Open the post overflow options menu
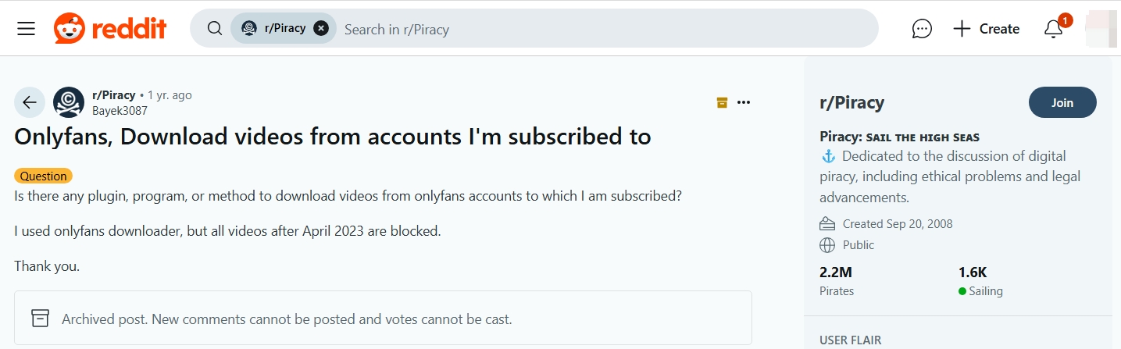1121x349 pixels. 744,102
